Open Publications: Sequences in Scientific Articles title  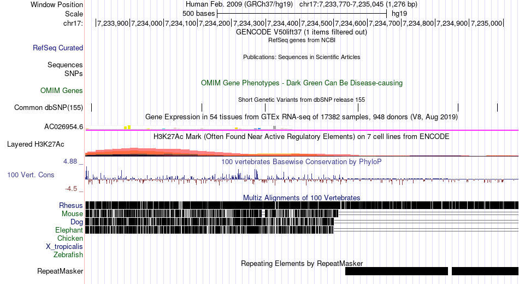click(x=302, y=57)
